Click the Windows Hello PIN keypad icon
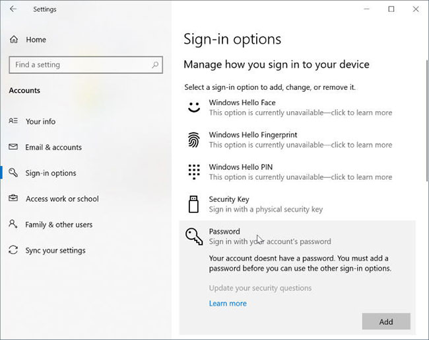Image resolution: width=429 pixels, height=340 pixels. pyautogui.click(x=194, y=172)
